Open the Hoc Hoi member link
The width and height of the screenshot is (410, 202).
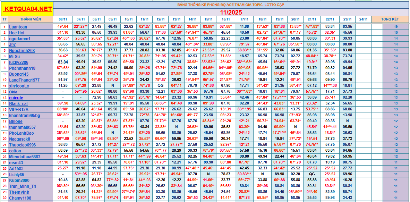click(x=17, y=33)
